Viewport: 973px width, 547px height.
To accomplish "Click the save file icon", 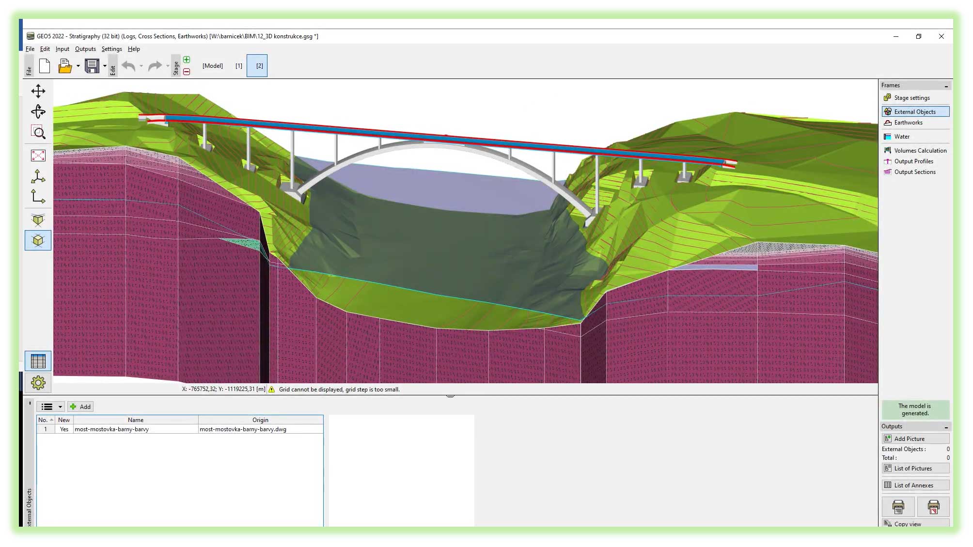I will (x=92, y=66).
